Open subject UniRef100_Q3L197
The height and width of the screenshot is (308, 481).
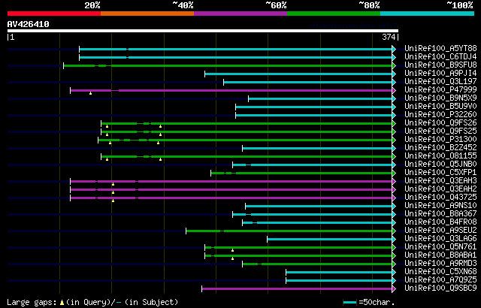click(440, 82)
